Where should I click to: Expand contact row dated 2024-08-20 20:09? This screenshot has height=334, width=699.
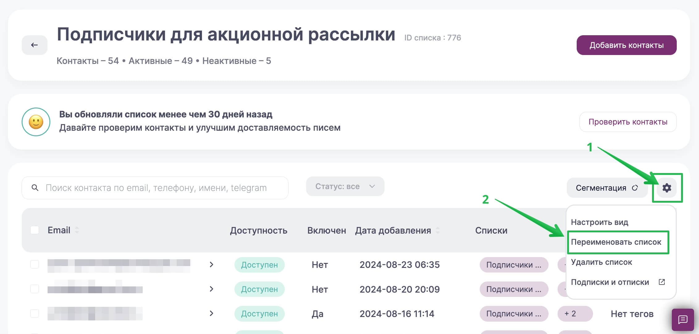coord(211,289)
